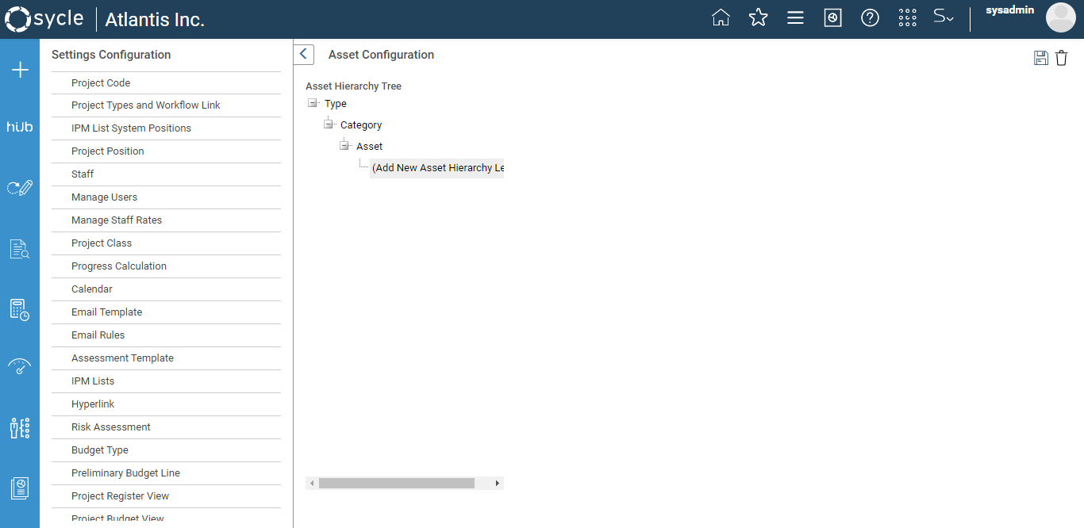Collapse the settings panel with back chevron
1084x528 pixels.
[303, 54]
